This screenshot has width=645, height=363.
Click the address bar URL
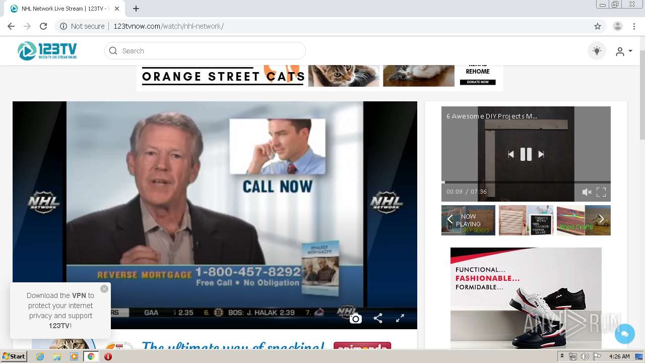(x=168, y=26)
